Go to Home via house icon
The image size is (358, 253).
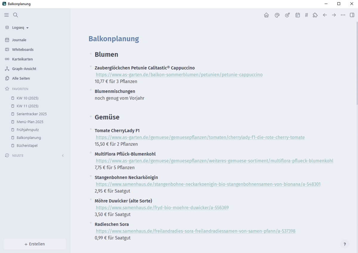coord(266,15)
